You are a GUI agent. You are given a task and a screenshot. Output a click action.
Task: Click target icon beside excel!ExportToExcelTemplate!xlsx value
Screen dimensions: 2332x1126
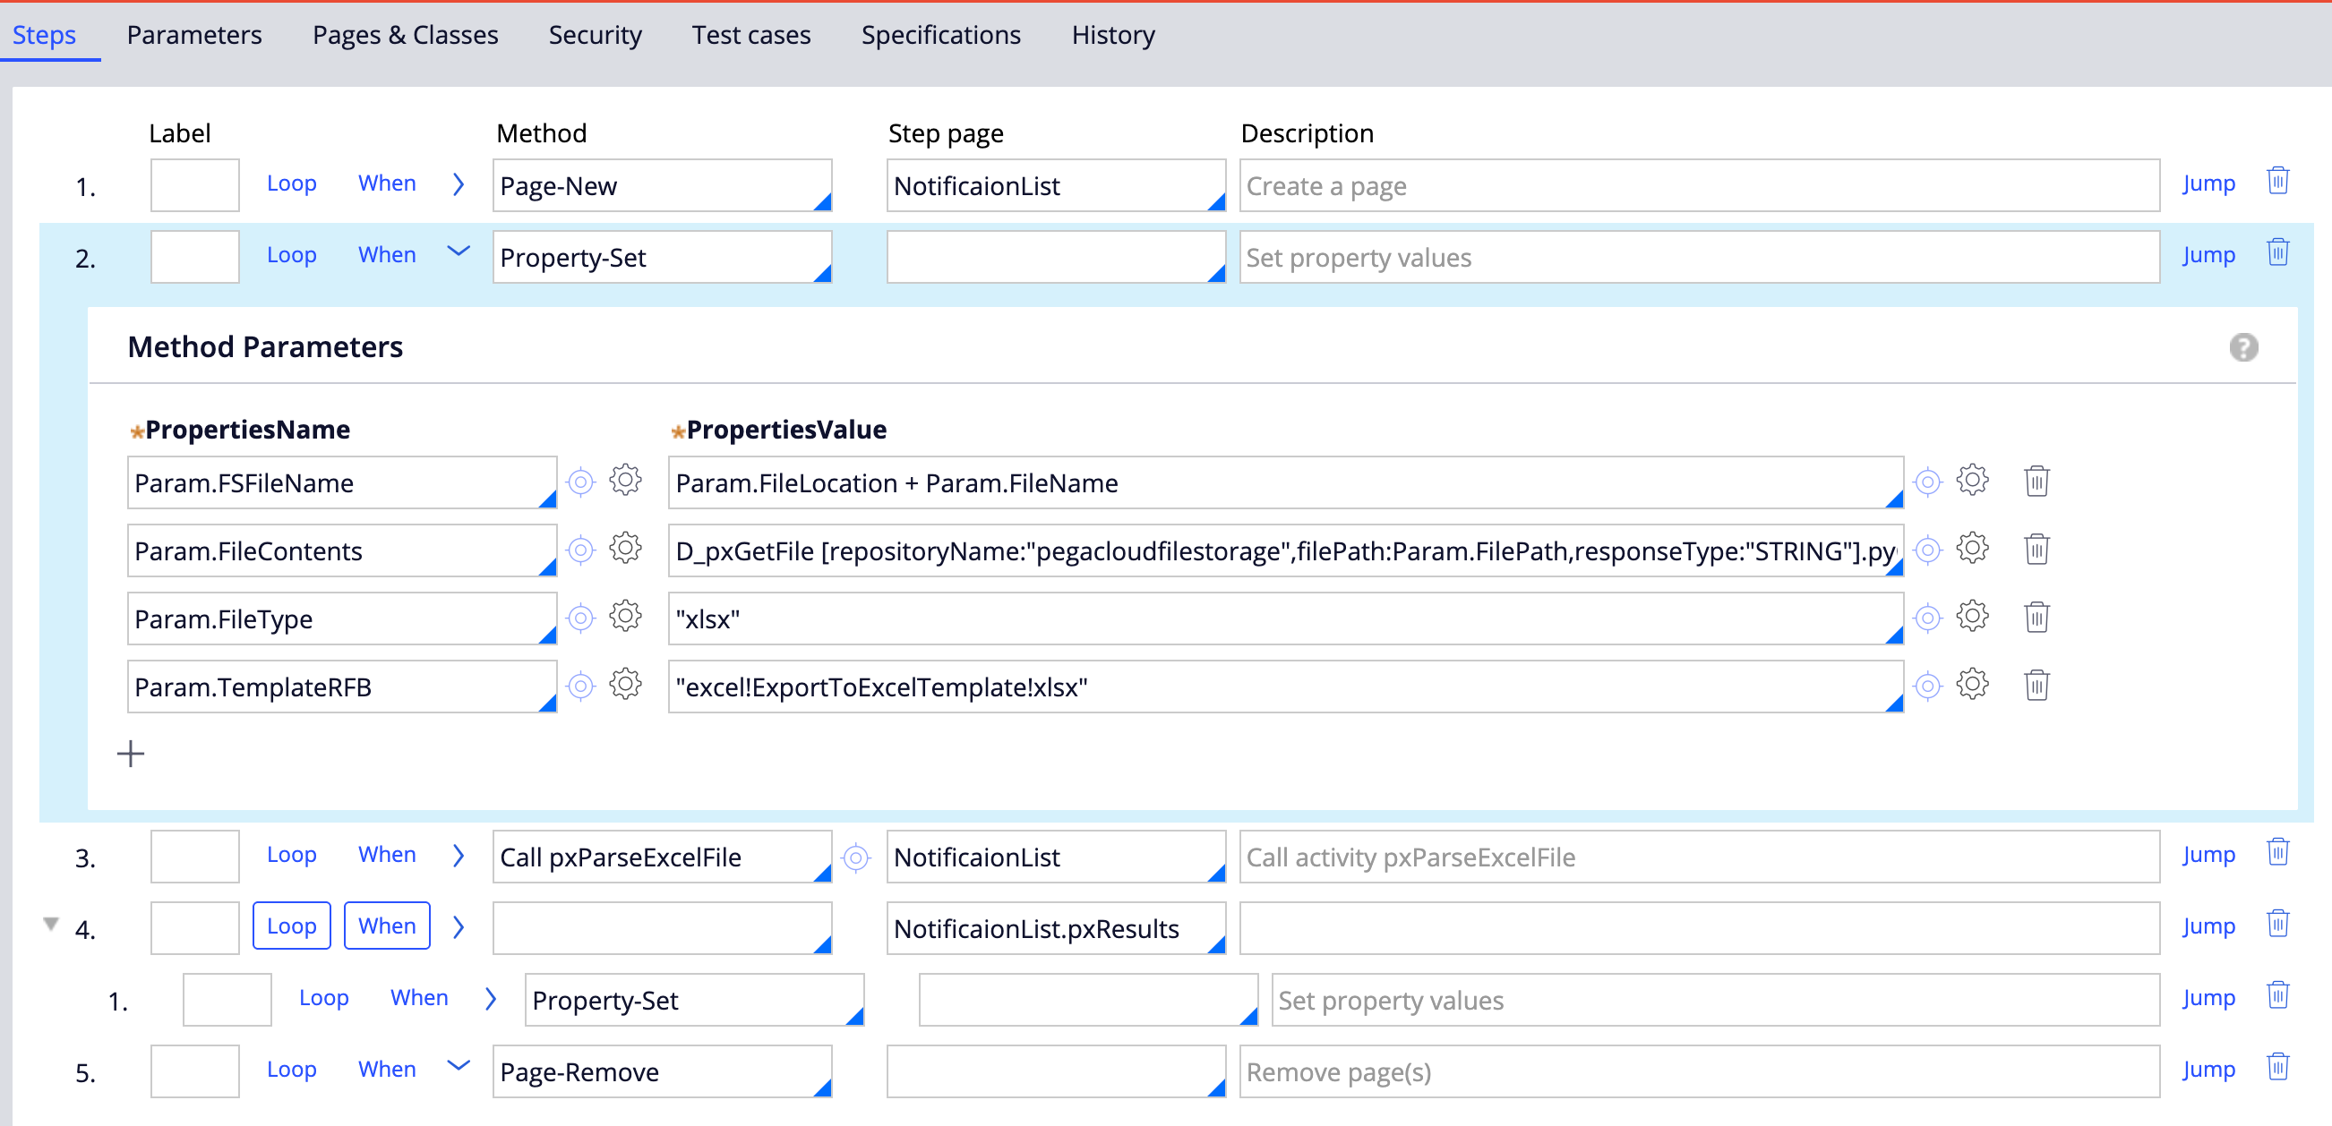pos(1927,687)
